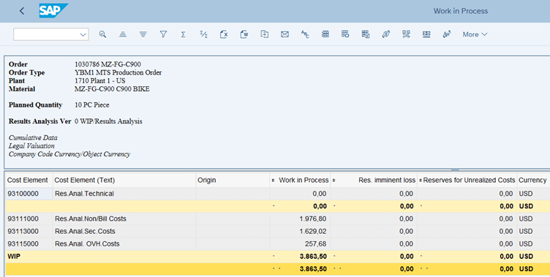
Task: Click the splitter handle above the table
Action: tap(455, 170)
